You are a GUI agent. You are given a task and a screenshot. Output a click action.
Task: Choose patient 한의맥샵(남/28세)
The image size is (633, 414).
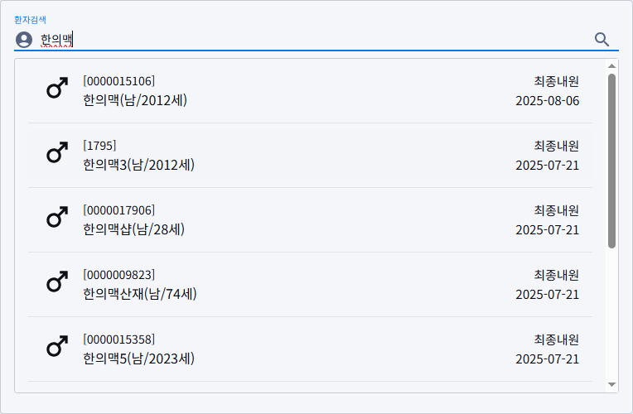(133, 229)
